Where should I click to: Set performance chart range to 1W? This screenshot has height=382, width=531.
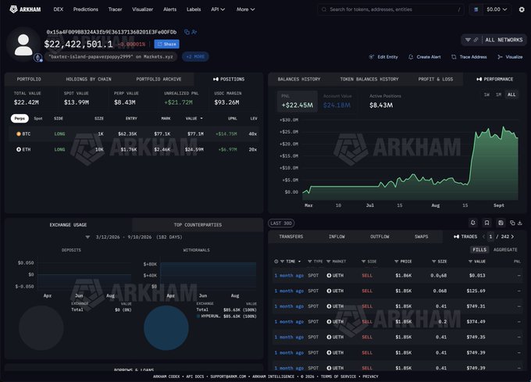point(486,95)
